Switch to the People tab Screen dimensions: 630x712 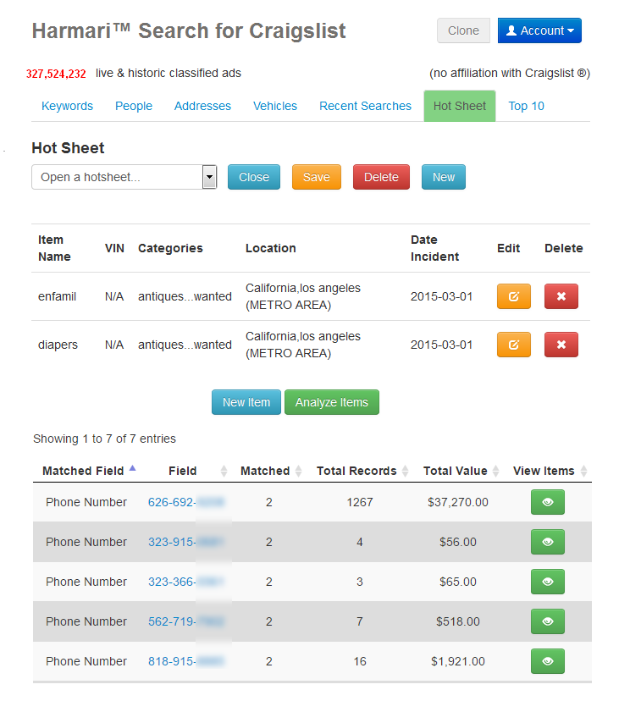point(134,107)
